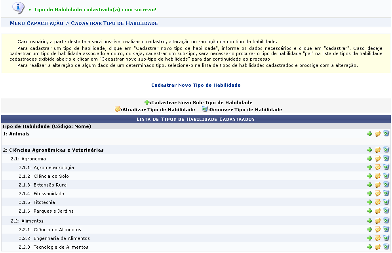Go to Menu Capacitação breadcrumb
The width and height of the screenshot is (392, 253).
pos(36,23)
